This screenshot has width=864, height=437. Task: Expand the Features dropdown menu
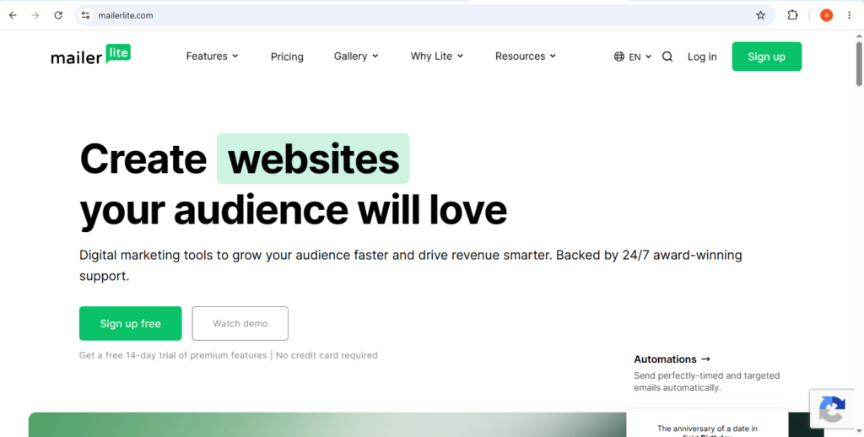[x=212, y=57]
